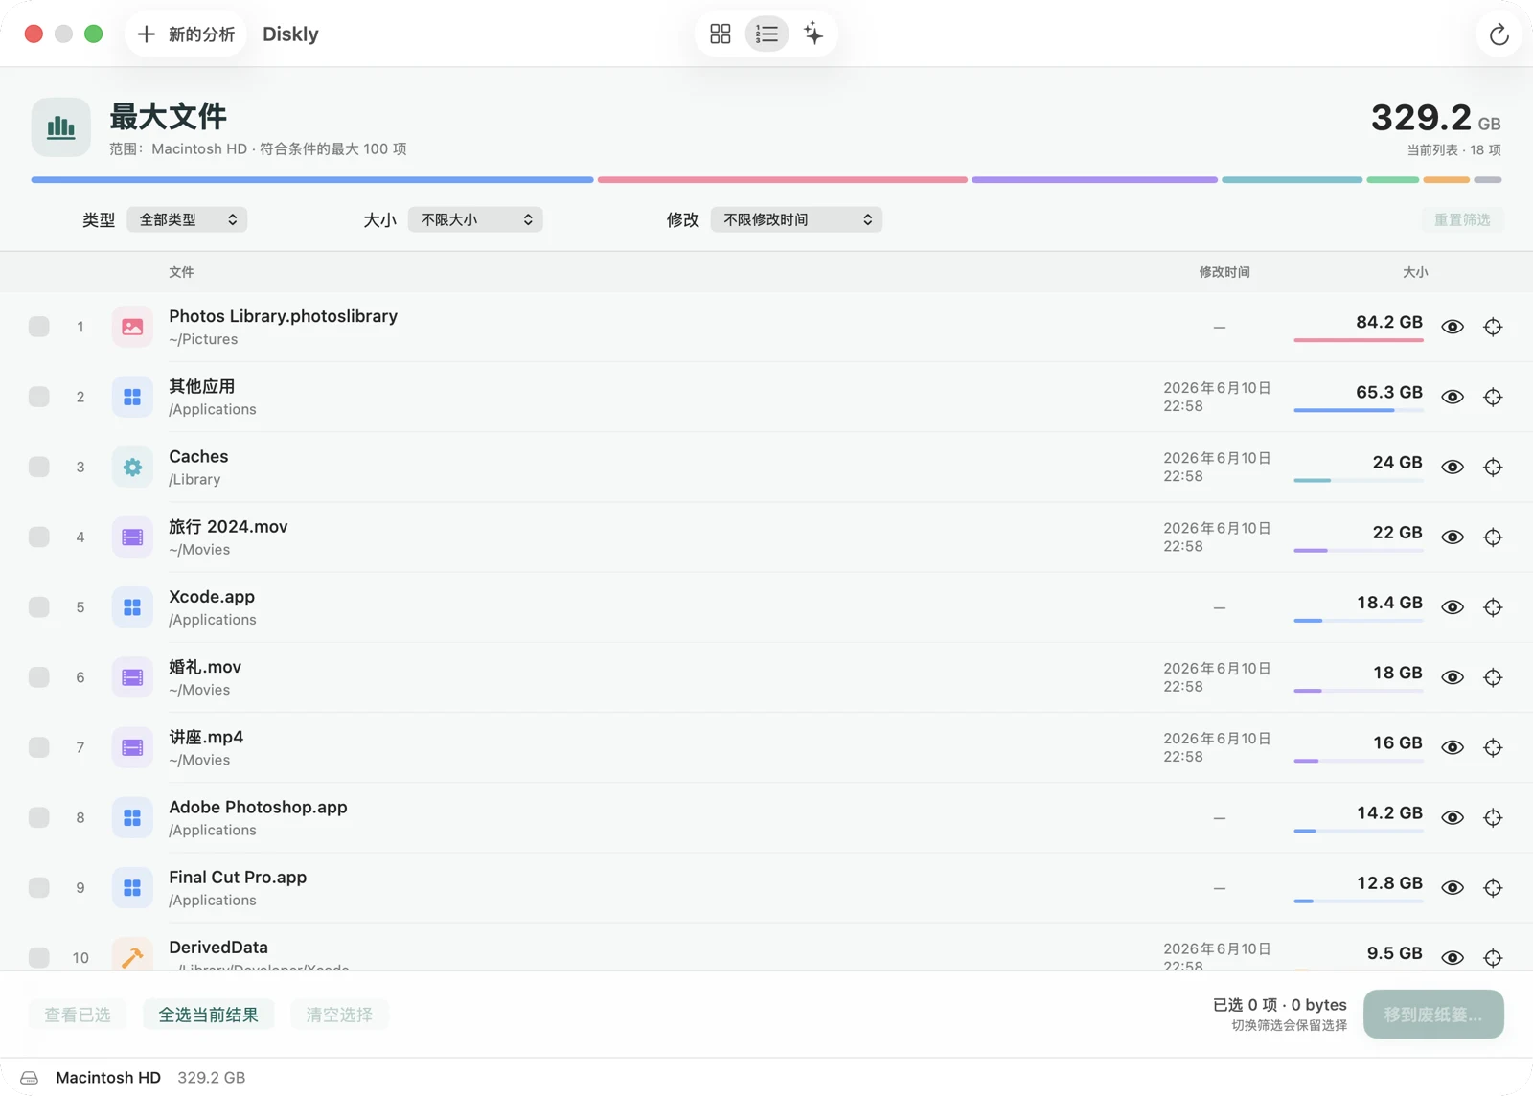Click the 重置筛选 button

click(x=1462, y=219)
